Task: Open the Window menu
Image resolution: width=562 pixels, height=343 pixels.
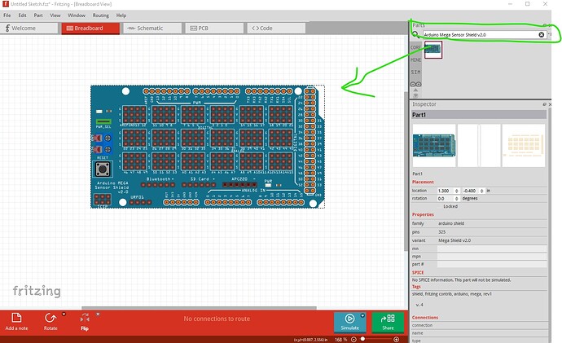Action: click(77, 15)
